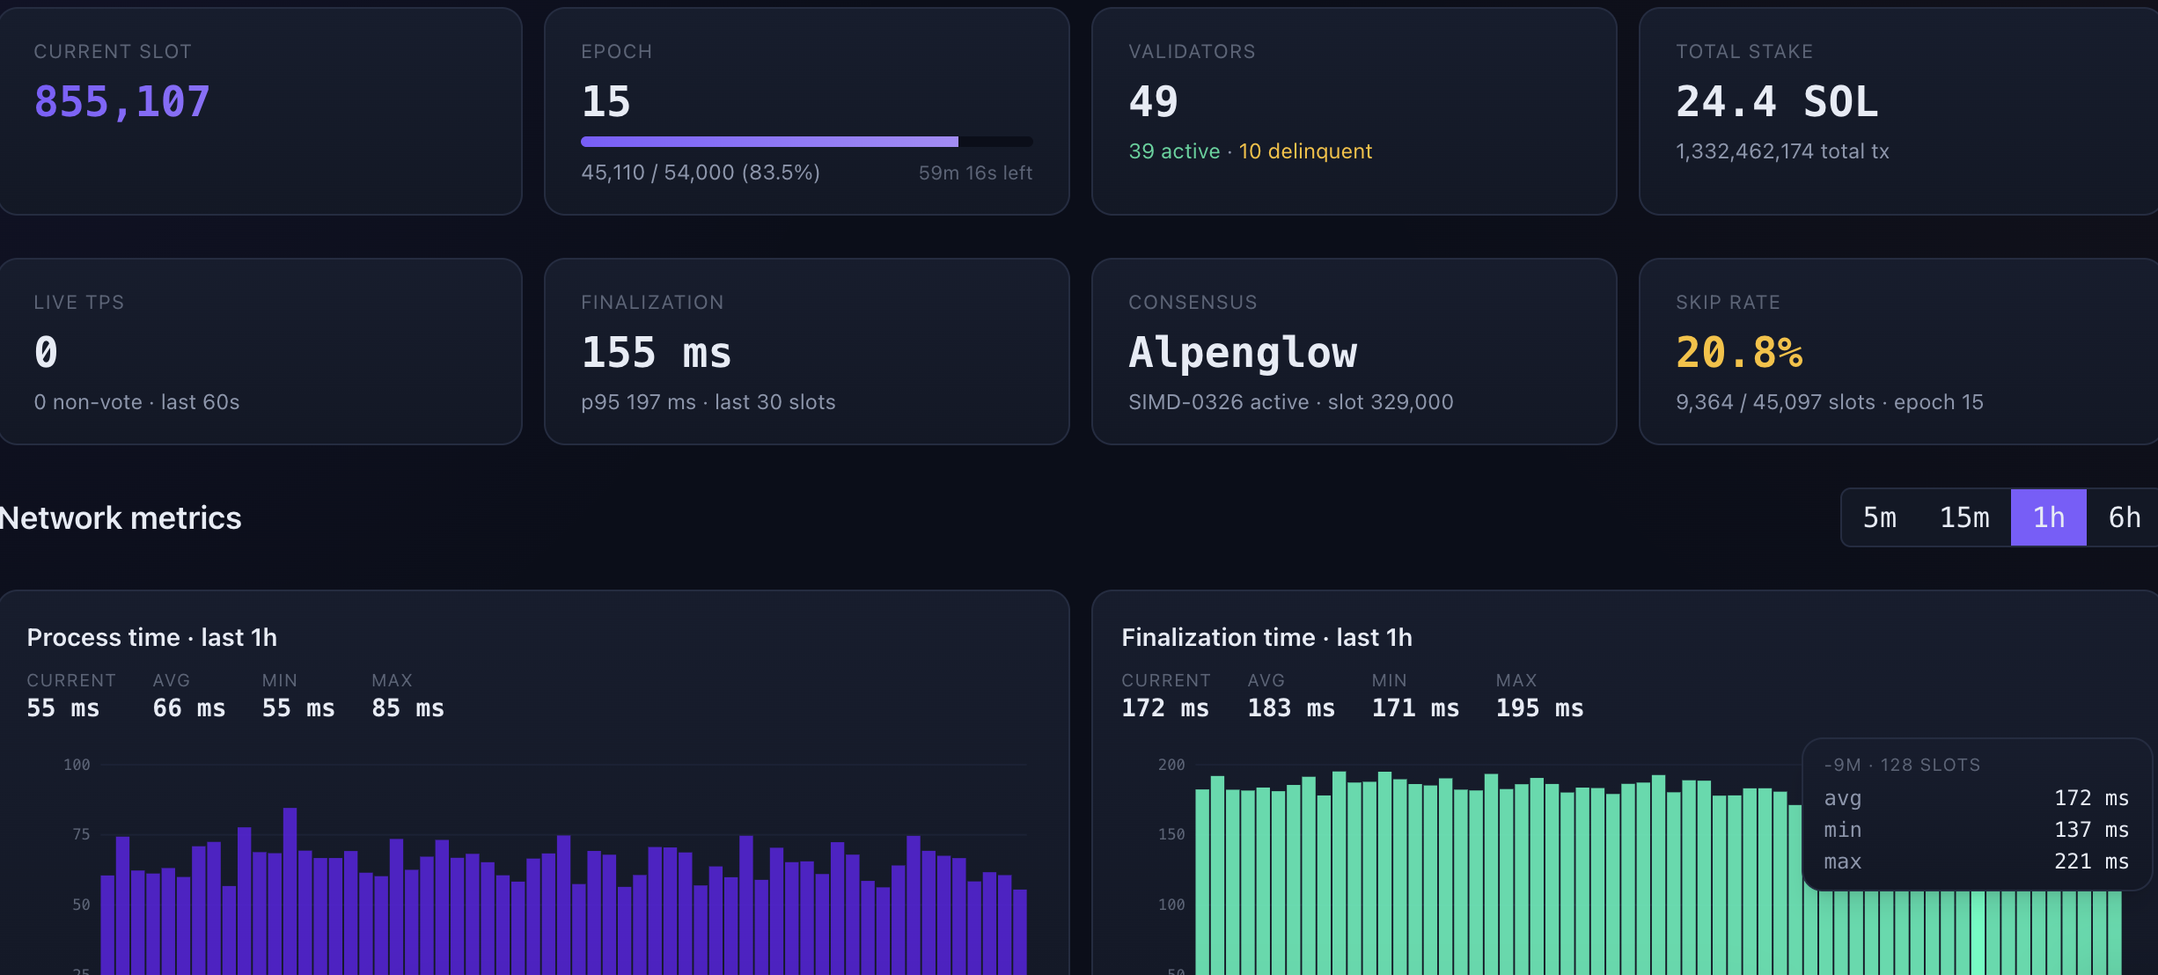
Task: Click the Process time MIN 55 ms value
Action: click(298, 708)
